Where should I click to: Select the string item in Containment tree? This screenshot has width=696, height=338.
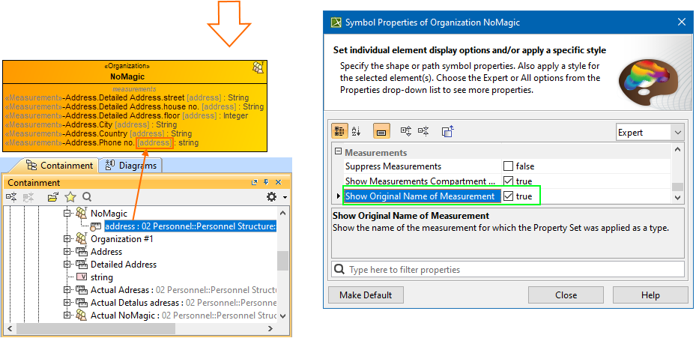pos(102,277)
